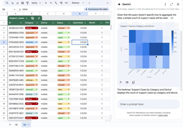The width and height of the screenshot is (183, 130).
Task: Collapse the toolbar with the chevron
Action: [x=107, y=3]
